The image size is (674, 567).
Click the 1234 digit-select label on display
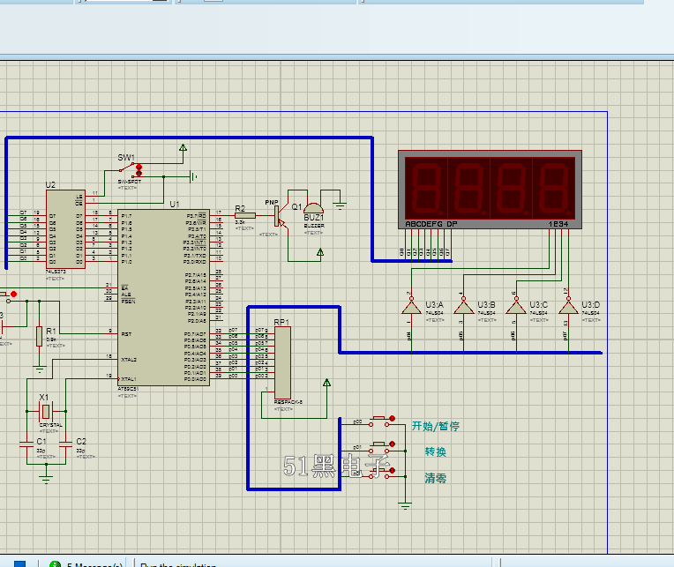click(x=558, y=224)
